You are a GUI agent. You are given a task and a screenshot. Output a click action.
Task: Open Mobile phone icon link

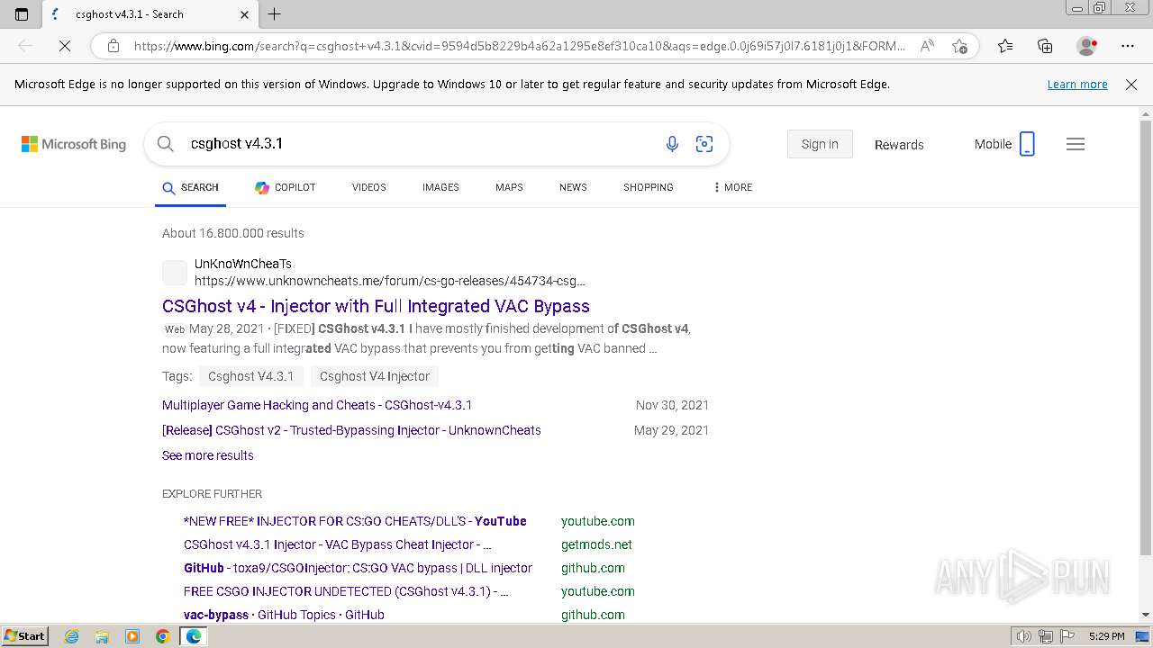pos(1027,144)
